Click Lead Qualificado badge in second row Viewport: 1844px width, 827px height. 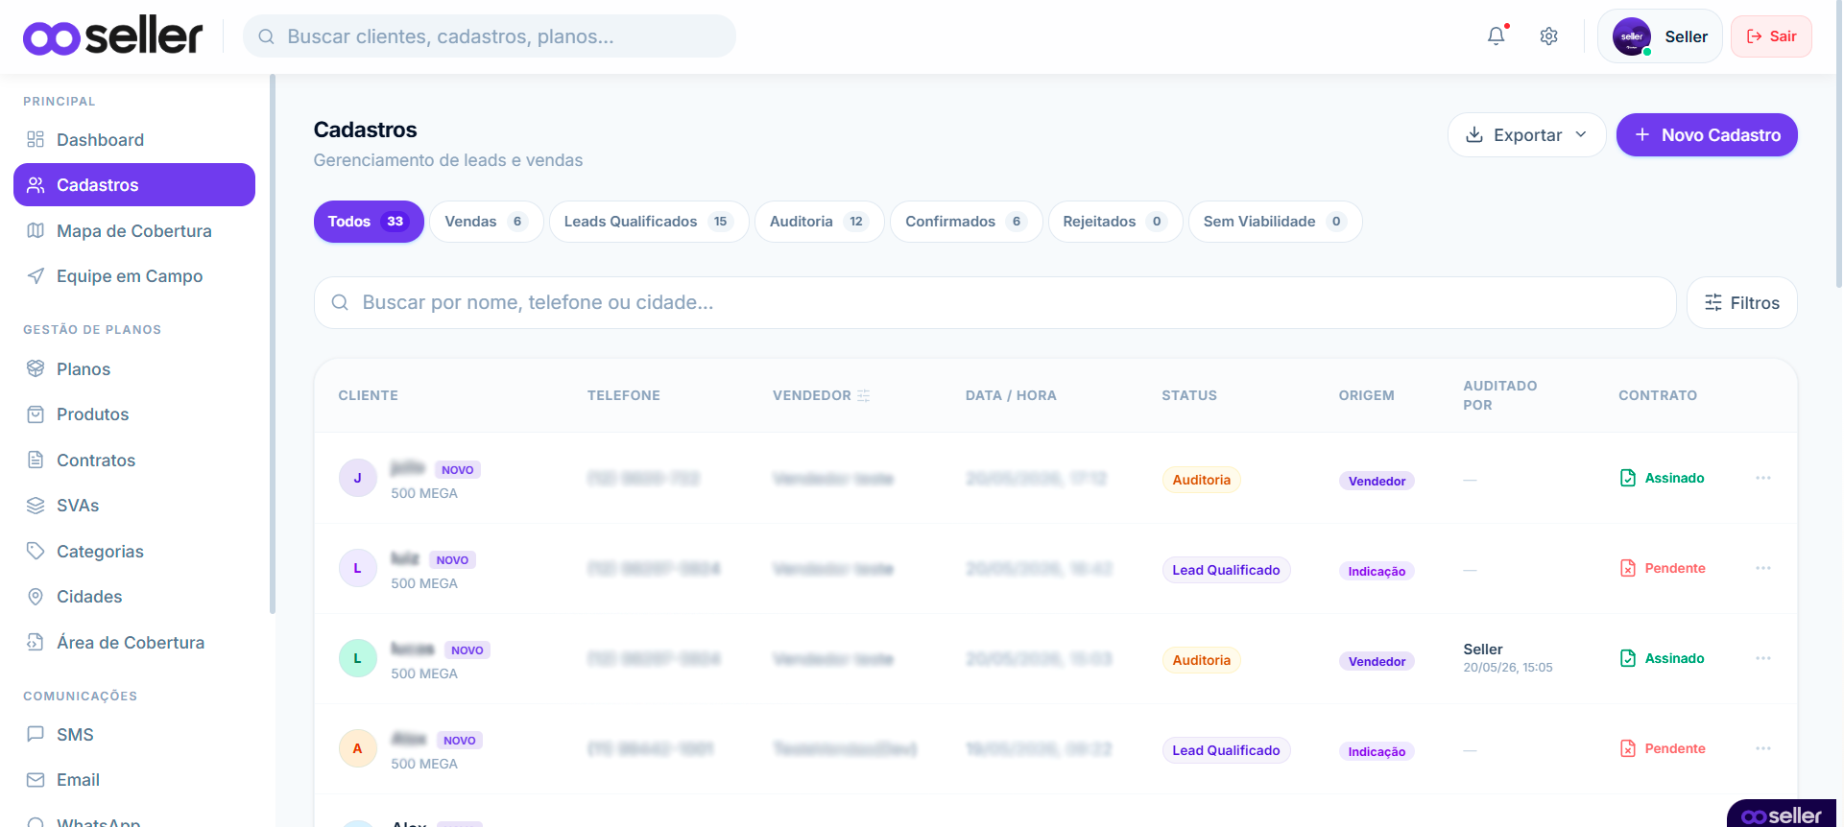coord(1226,570)
